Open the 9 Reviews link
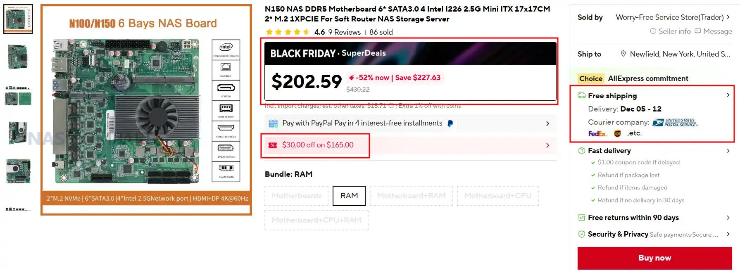Viewport: 740px width, 275px height. point(344,32)
